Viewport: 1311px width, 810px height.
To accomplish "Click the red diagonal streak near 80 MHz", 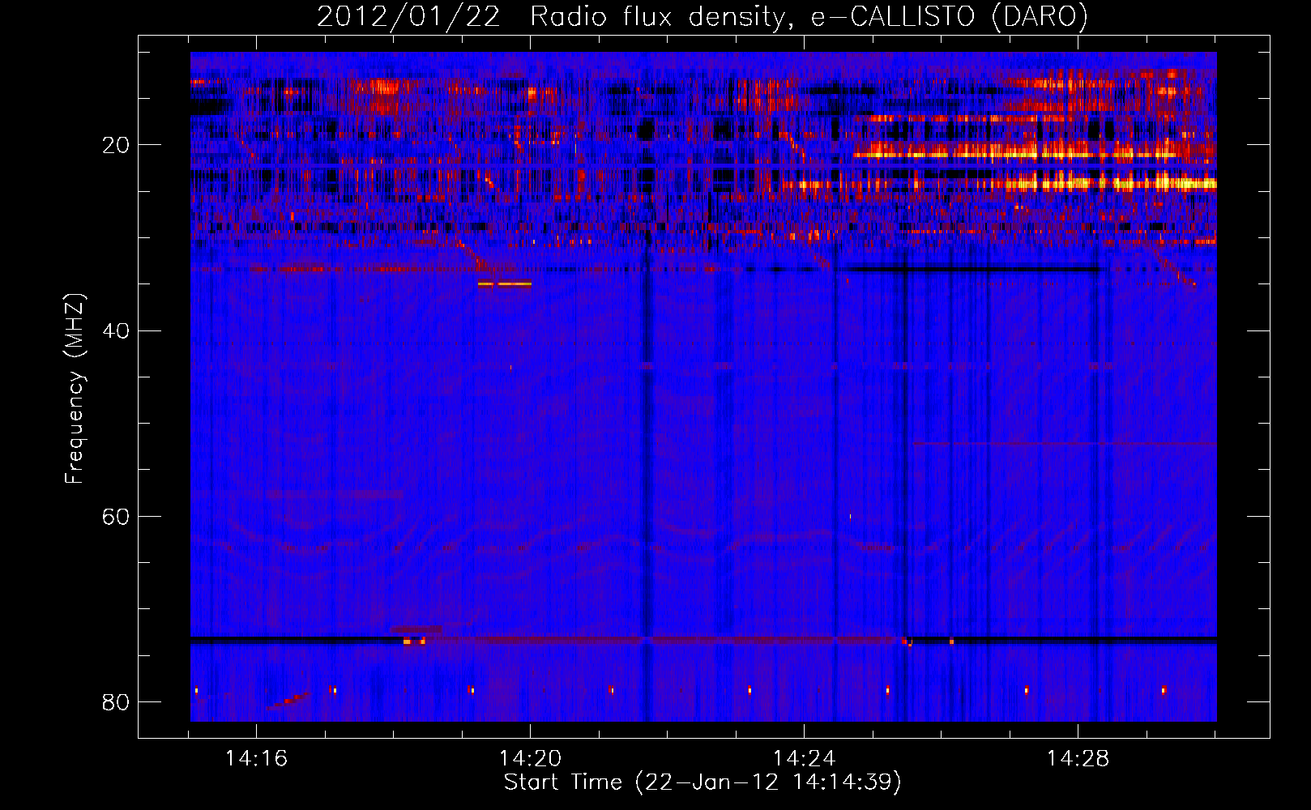I will tap(288, 701).
